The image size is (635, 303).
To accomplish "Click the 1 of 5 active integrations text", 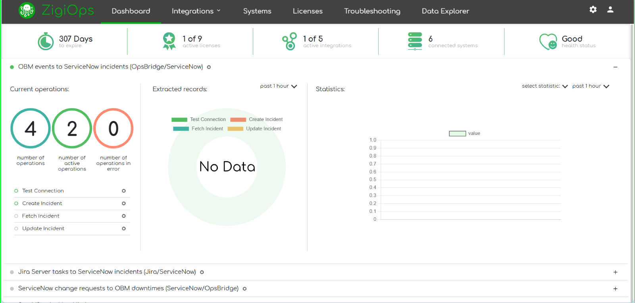I will click(327, 41).
